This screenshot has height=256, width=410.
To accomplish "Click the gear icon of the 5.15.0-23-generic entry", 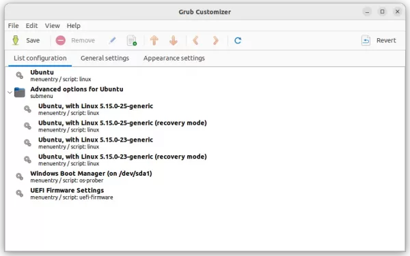I will (27, 143).
